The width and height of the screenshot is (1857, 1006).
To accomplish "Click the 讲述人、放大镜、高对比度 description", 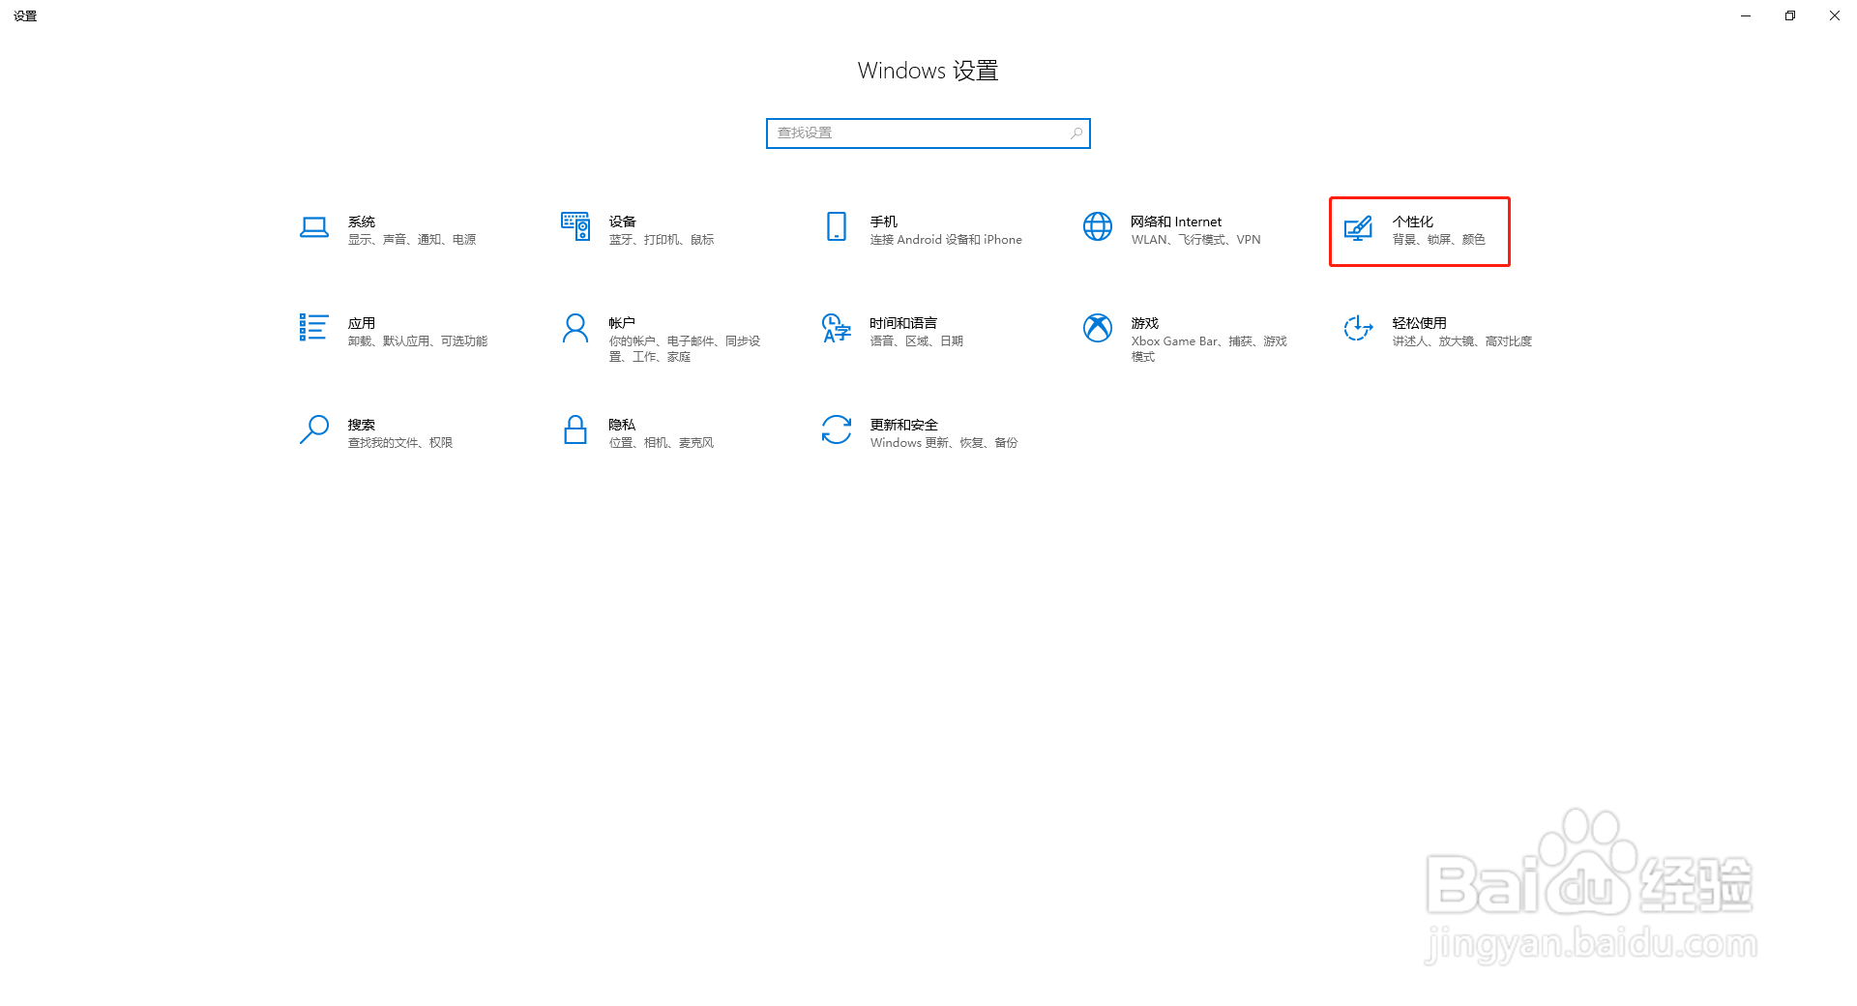I will (x=1462, y=341).
